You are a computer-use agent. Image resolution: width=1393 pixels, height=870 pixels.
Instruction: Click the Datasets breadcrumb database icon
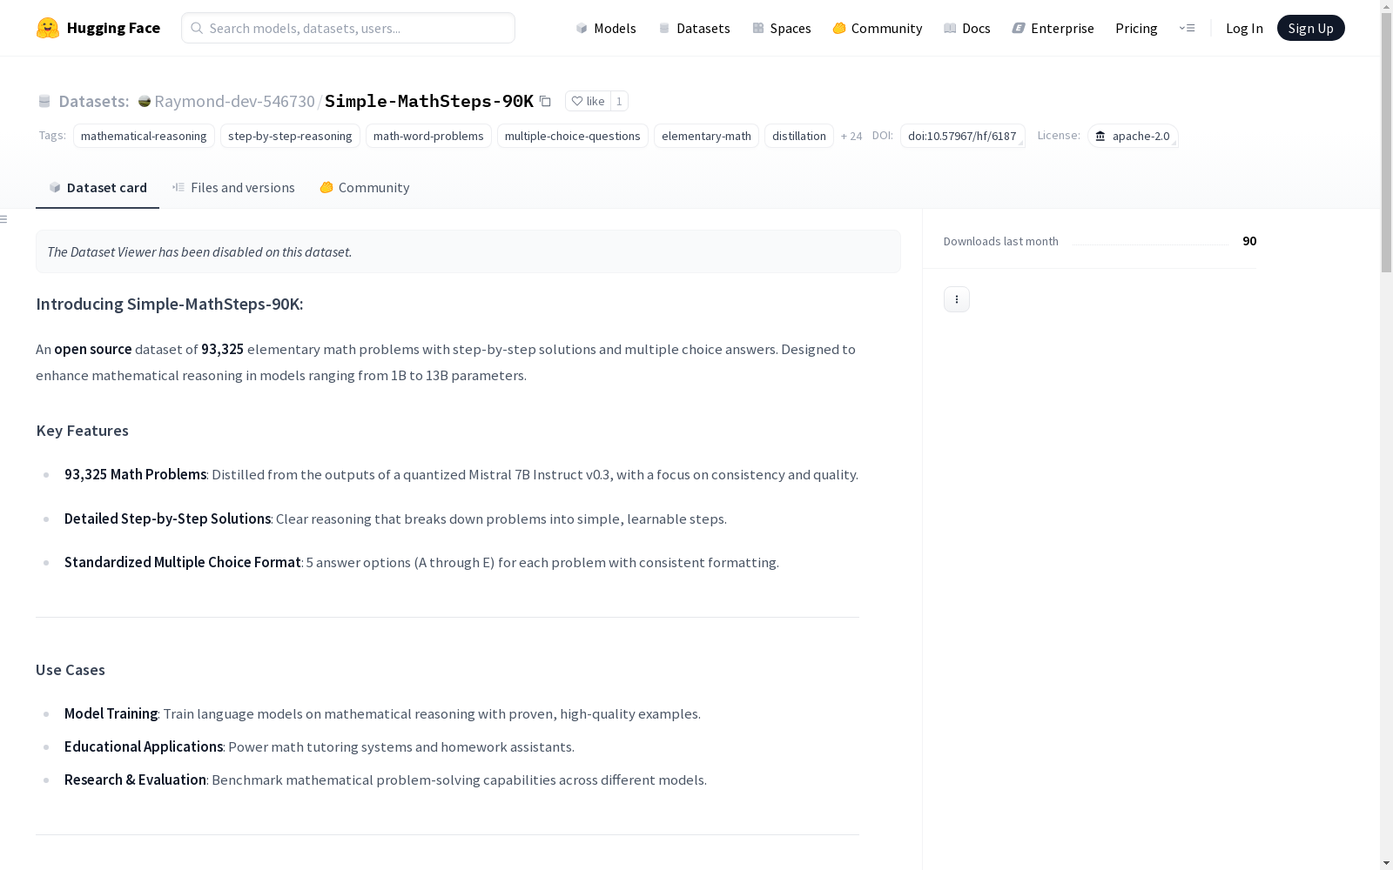[x=44, y=102]
